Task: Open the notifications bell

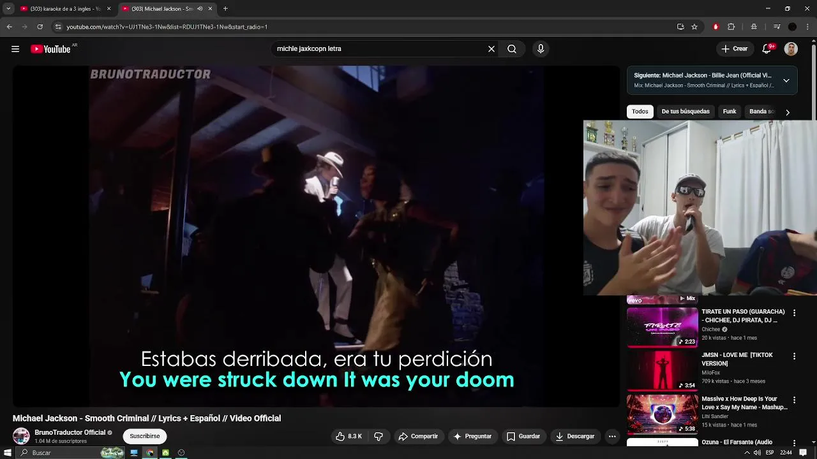Action: [767, 49]
